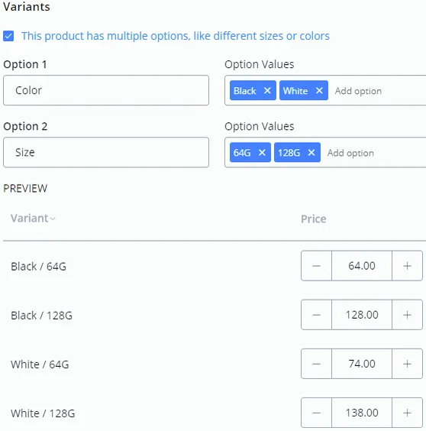Click the Option 1 Color name field

tap(106, 90)
